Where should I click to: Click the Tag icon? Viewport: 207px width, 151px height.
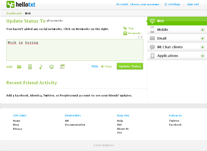pyautogui.click(x=125, y=28)
